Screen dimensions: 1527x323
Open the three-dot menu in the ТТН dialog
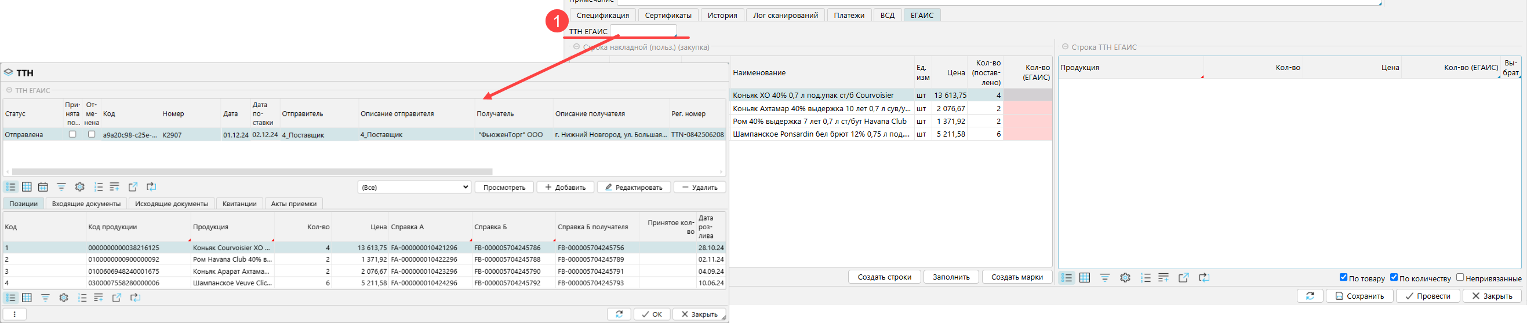[x=15, y=314]
